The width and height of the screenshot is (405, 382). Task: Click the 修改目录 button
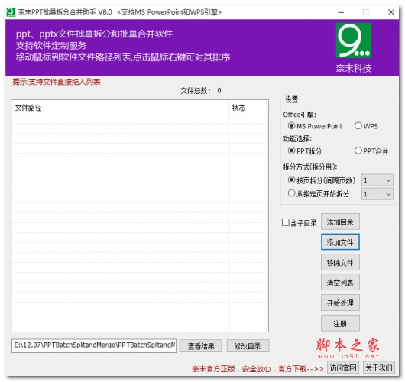248,346
